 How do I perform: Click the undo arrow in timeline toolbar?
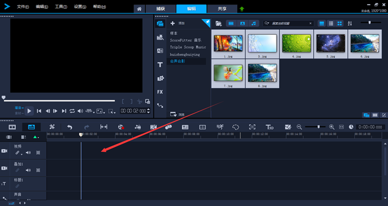click(70, 127)
